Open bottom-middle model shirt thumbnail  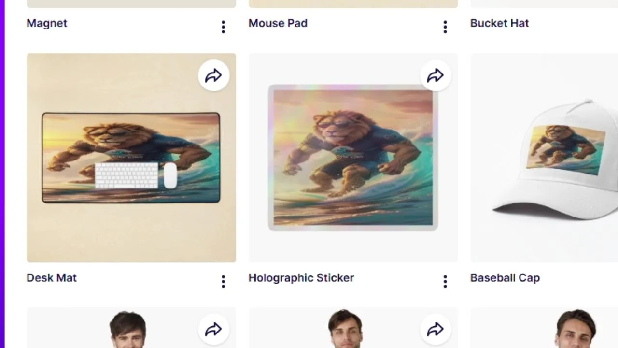click(353, 328)
